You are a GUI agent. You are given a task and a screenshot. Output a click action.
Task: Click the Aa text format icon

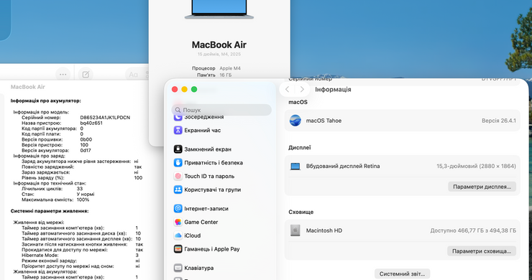point(133,74)
